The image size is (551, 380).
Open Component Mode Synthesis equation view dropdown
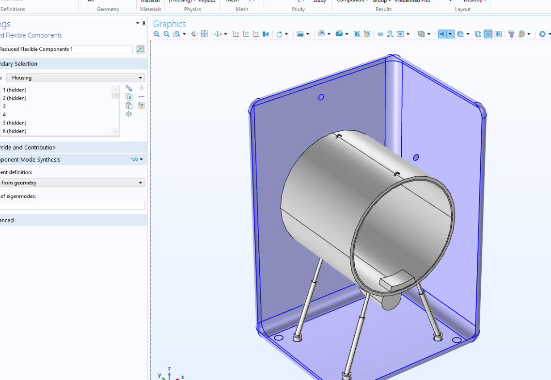pos(142,159)
